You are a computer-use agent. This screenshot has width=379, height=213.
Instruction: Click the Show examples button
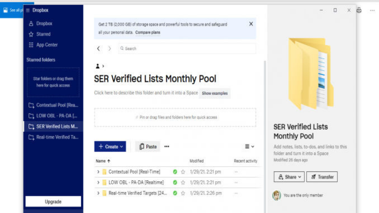214,93
